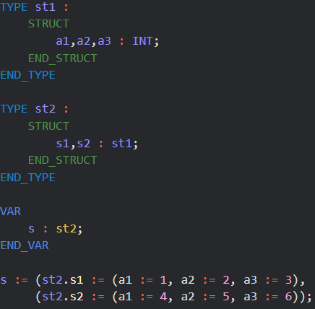This screenshot has height=309, width=315.
Task: Click the second END_TYPE keyword
Action: click(27, 178)
